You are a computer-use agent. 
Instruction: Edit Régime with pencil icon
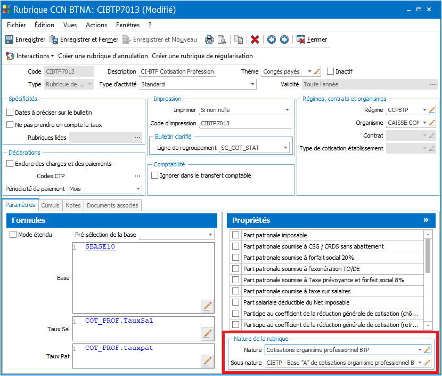pyautogui.click(x=432, y=110)
